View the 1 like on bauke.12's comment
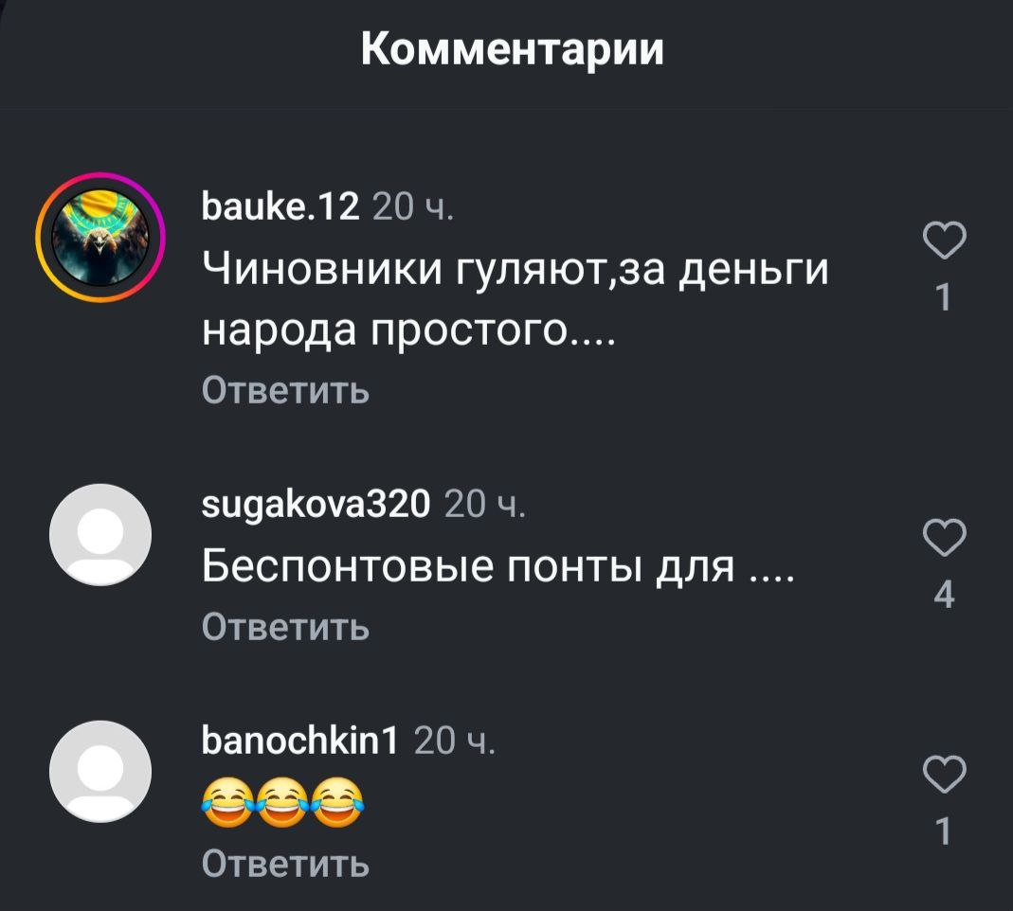Viewport: 1013px width, 911px height. point(944,297)
